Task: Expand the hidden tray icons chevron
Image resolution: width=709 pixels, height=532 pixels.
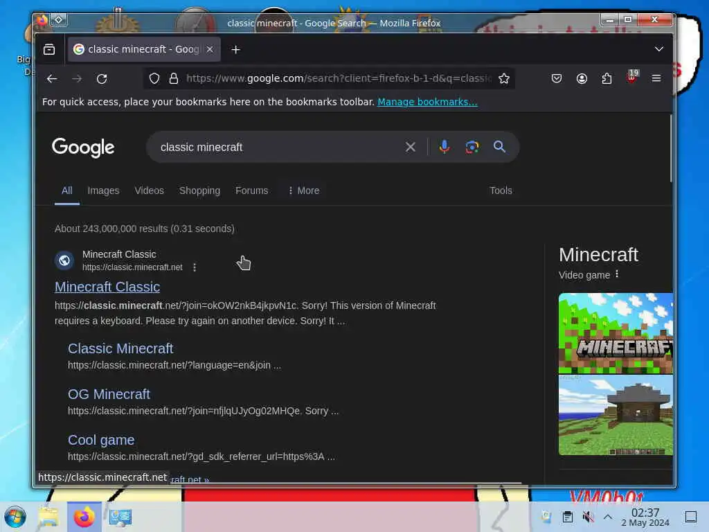Action: click(x=608, y=517)
